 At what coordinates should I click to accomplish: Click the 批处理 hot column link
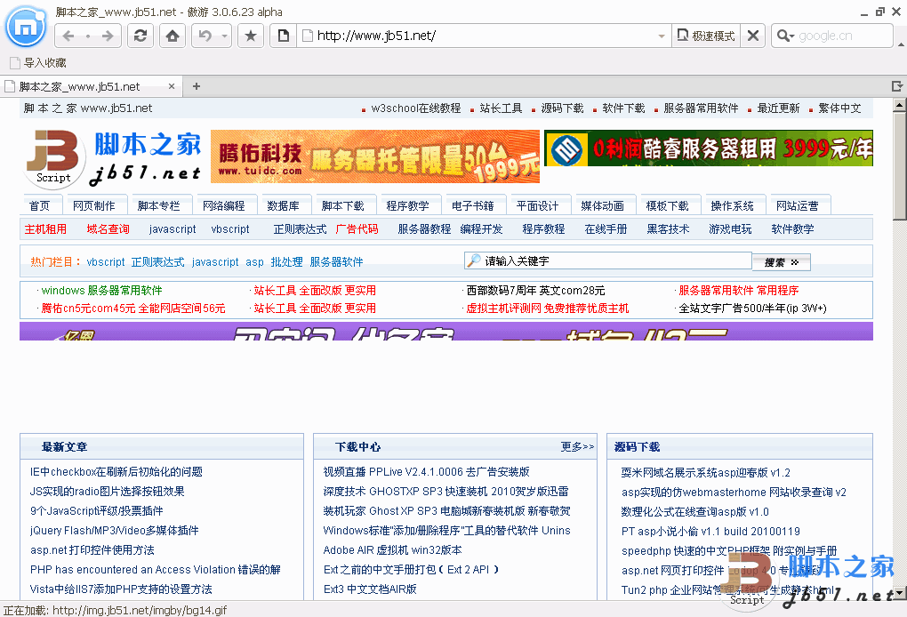click(x=287, y=262)
